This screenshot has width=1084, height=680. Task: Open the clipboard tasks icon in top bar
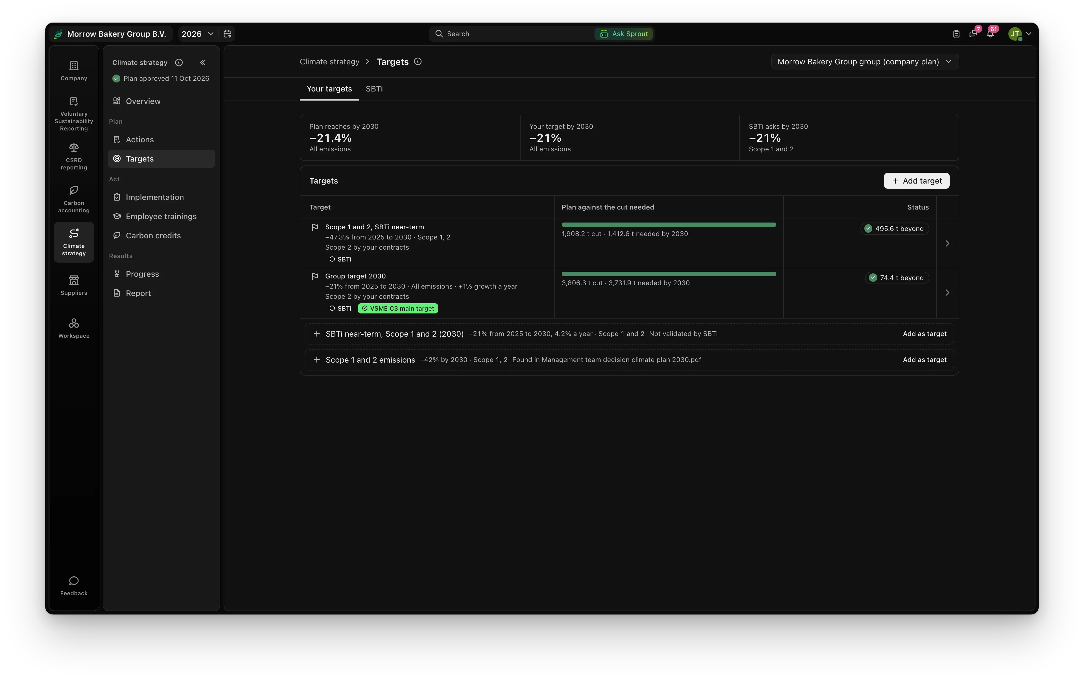(956, 34)
